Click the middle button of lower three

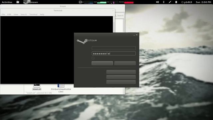tap(121, 77)
